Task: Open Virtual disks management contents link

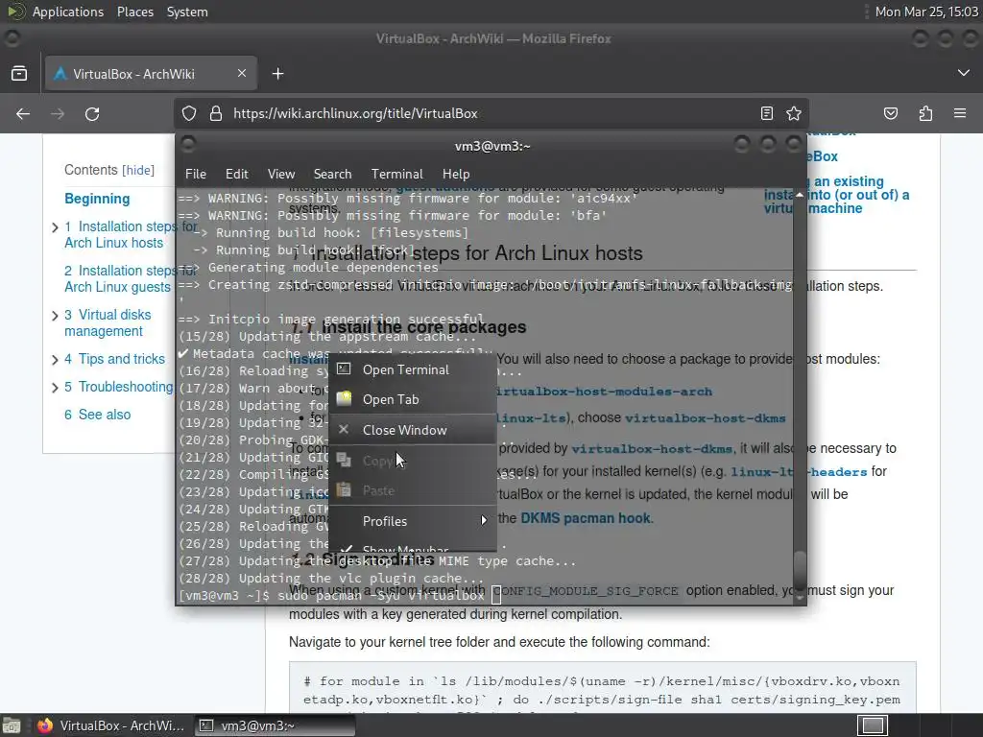Action: tap(108, 322)
